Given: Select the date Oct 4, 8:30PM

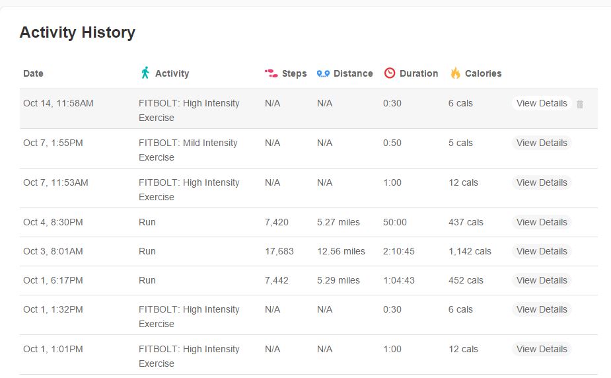Looking at the screenshot, I should click(53, 223).
